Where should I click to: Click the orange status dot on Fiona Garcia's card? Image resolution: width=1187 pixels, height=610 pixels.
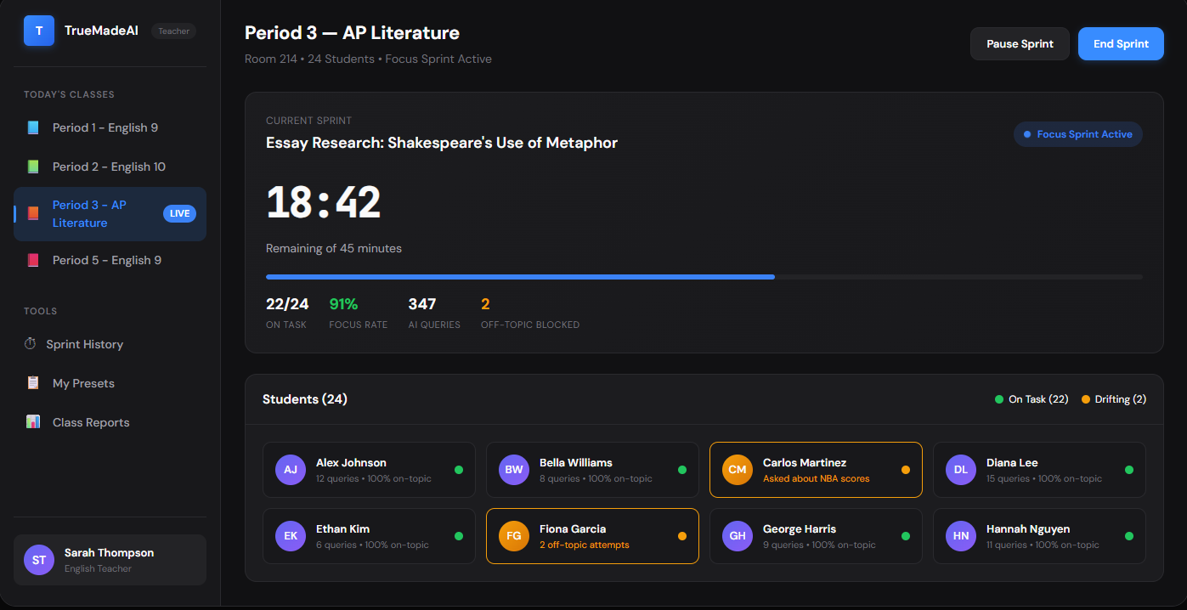[x=682, y=536]
